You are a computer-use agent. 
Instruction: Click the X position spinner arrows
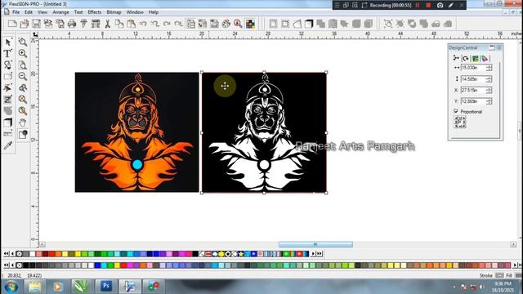489,91
